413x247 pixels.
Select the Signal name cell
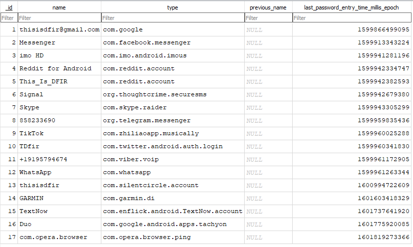[59, 94]
